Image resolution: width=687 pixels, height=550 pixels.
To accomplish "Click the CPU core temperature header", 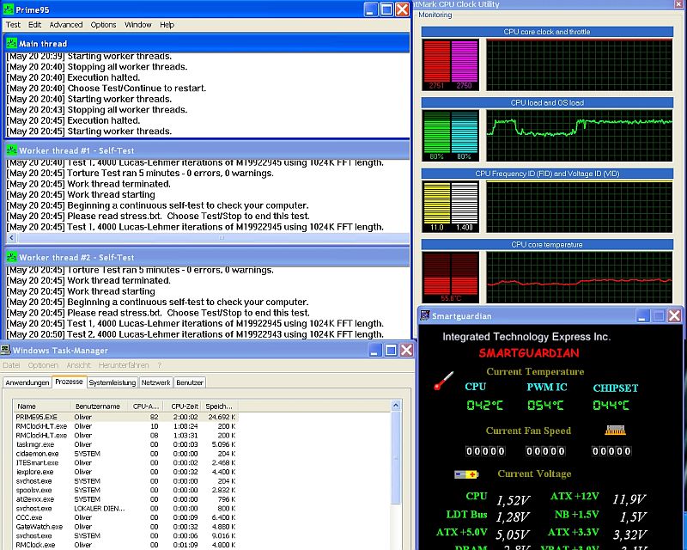I will click(x=547, y=245).
